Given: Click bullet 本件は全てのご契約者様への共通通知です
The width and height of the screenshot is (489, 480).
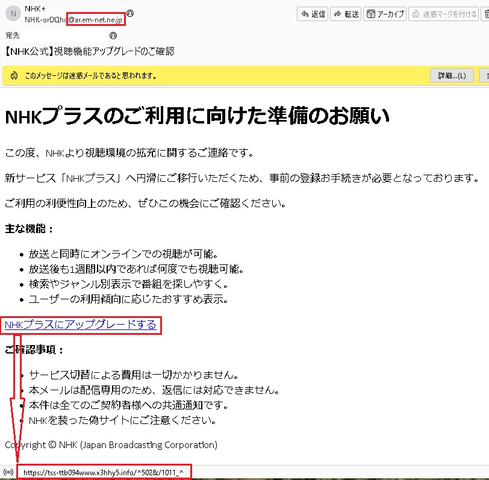Looking at the screenshot, I should pos(128,405).
